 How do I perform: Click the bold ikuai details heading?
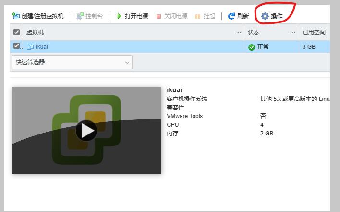[174, 90]
